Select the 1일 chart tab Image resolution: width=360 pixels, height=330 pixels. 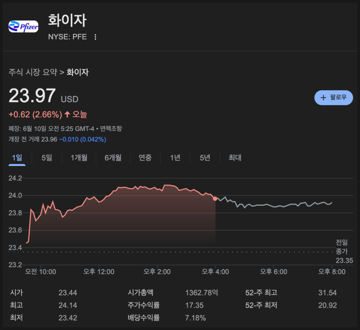tap(17, 158)
